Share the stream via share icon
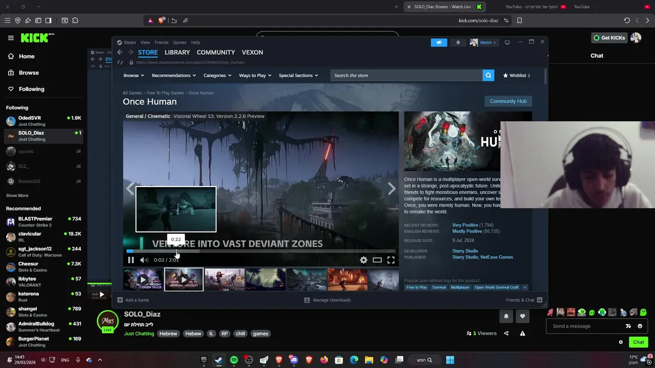This screenshot has height=368, width=655. [x=506, y=333]
